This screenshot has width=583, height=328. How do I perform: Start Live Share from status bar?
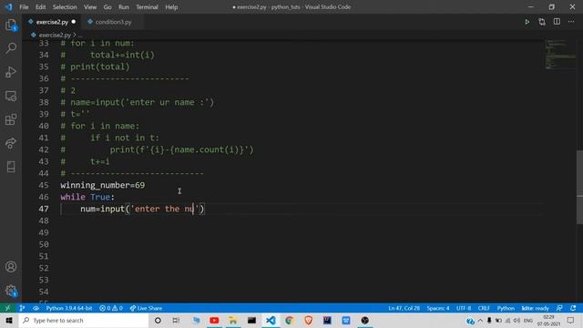146,308
